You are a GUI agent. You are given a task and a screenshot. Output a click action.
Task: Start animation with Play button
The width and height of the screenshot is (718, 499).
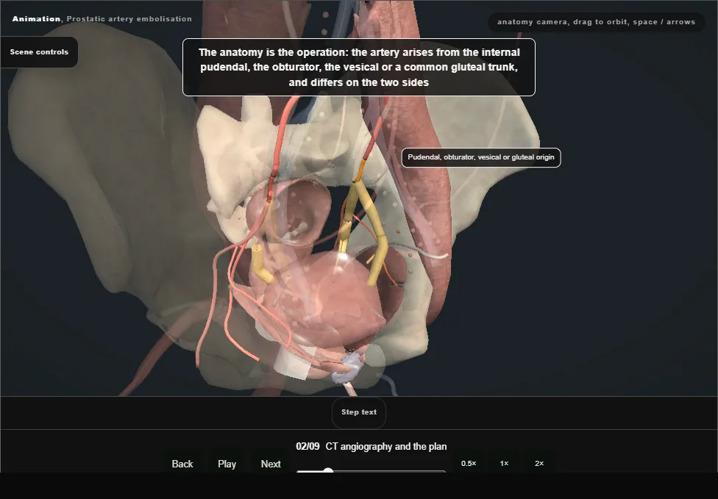tap(227, 463)
